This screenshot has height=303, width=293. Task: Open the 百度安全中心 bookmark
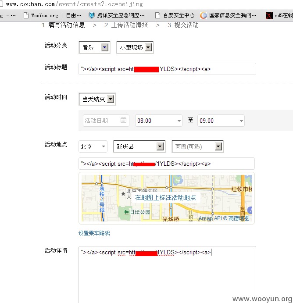(175, 15)
